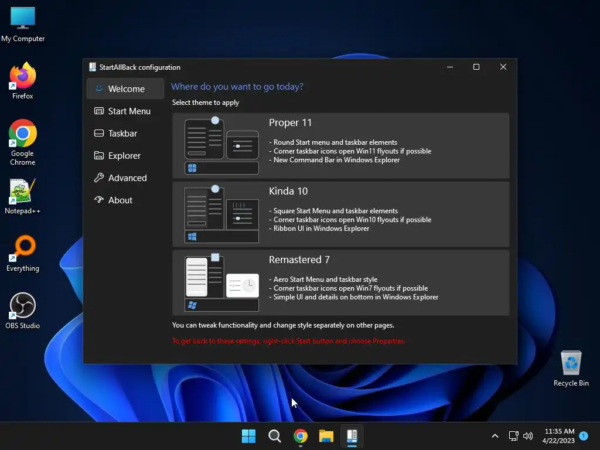
Task: Switch to the Start Menu settings page
Action: pos(125,111)
